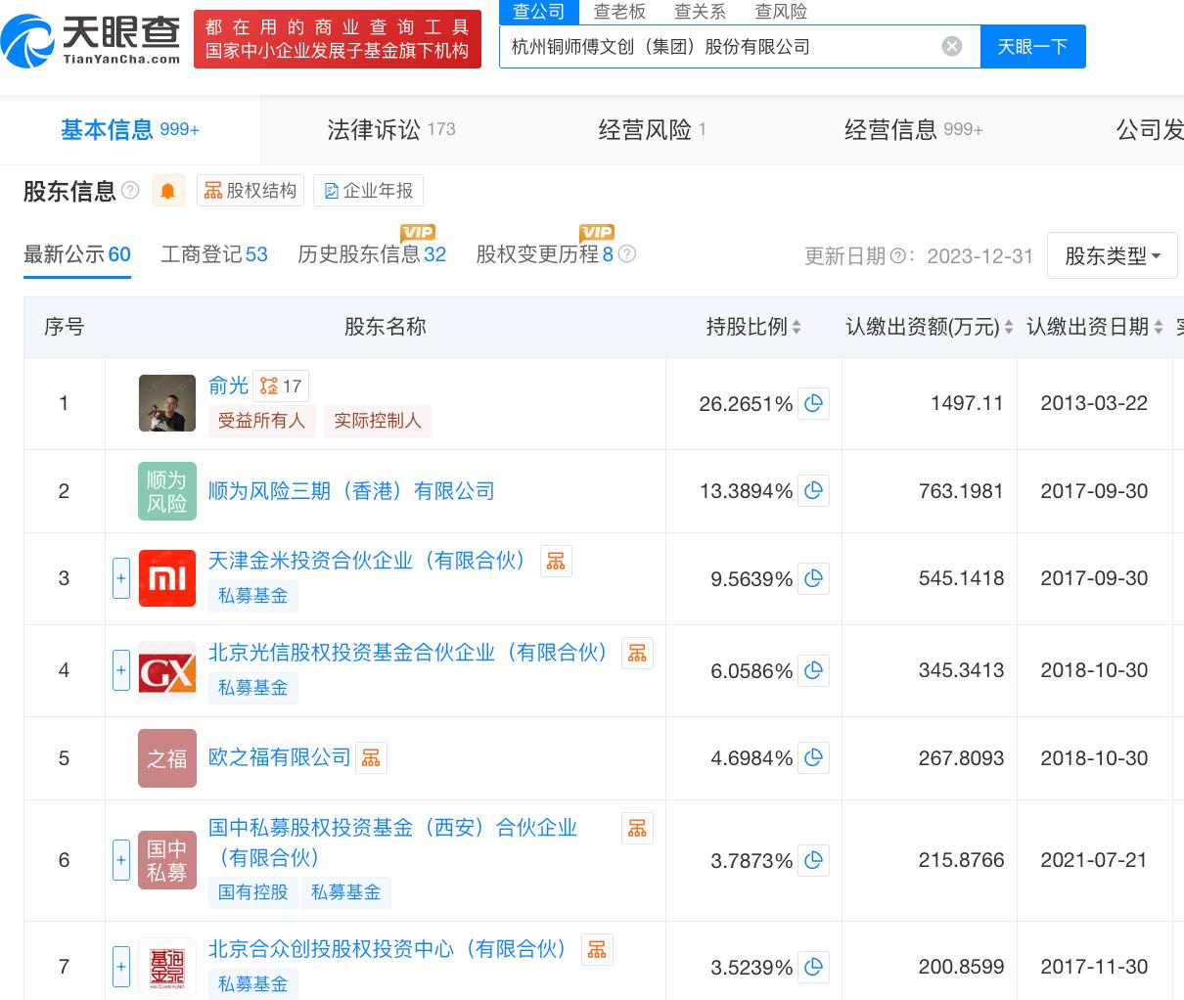Image resolution: width=1184 pixels, height=1000 pixels.
Task: Clear search box with the x icon
Action: (951, 45)
